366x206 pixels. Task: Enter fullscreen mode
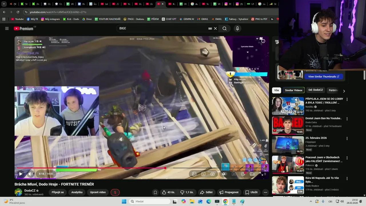pos(261,174)
